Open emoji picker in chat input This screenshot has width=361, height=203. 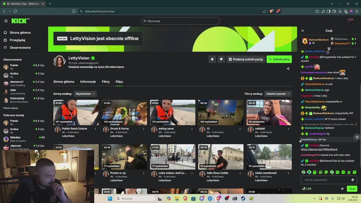[353, 180]
